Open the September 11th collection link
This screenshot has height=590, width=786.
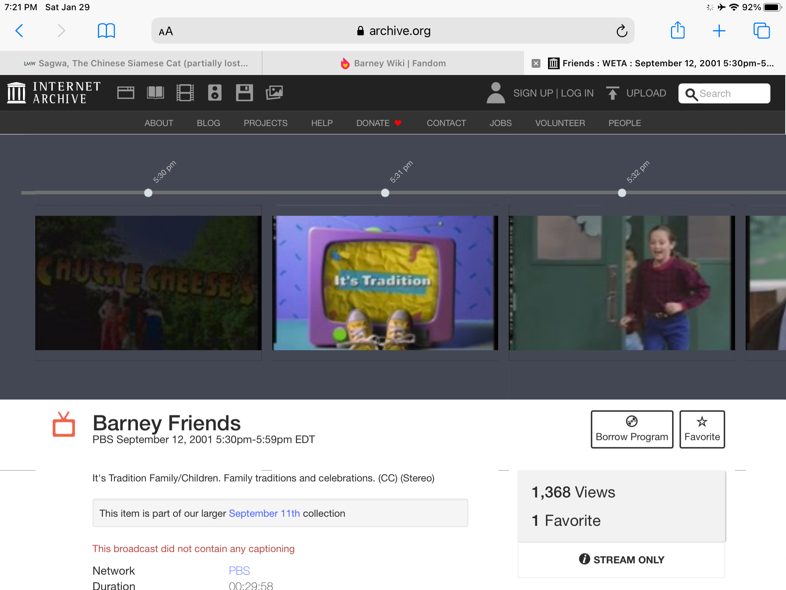click(x=264, y=513)
